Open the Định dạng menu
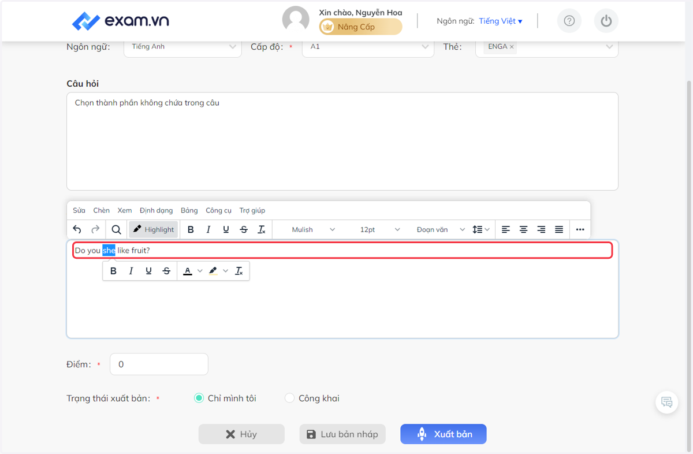693x454 pixels. (156, 210)
